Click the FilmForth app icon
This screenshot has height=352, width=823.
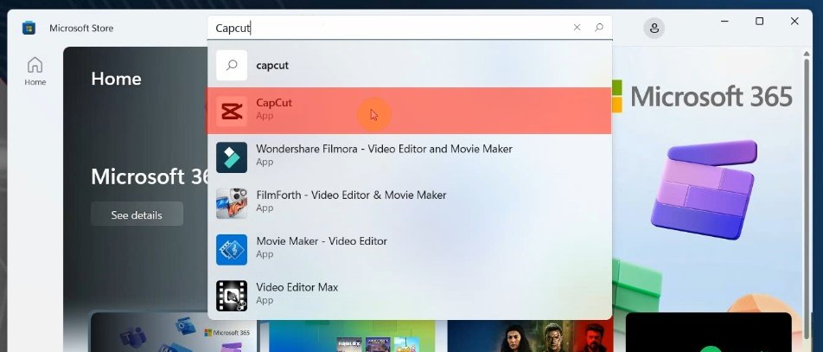232,203
